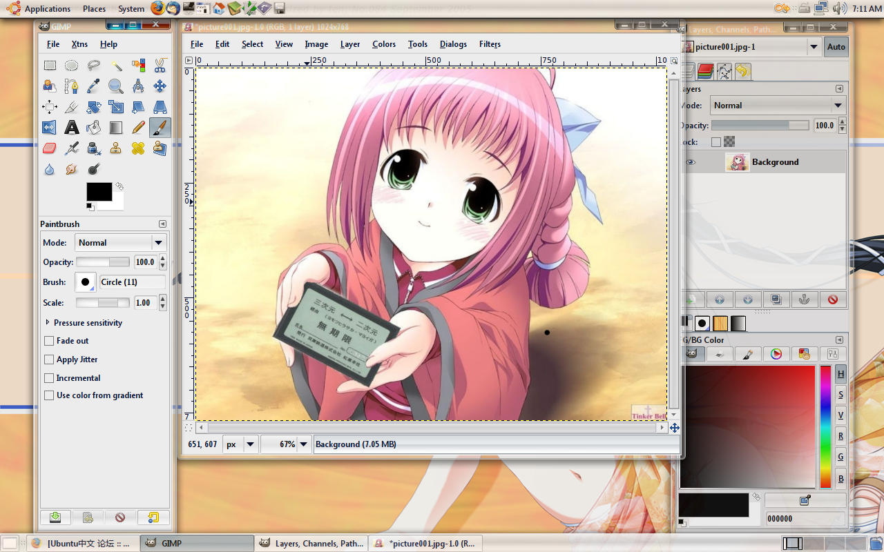
Task: Select the Smudge finger tool
Action: pos(71,169)
